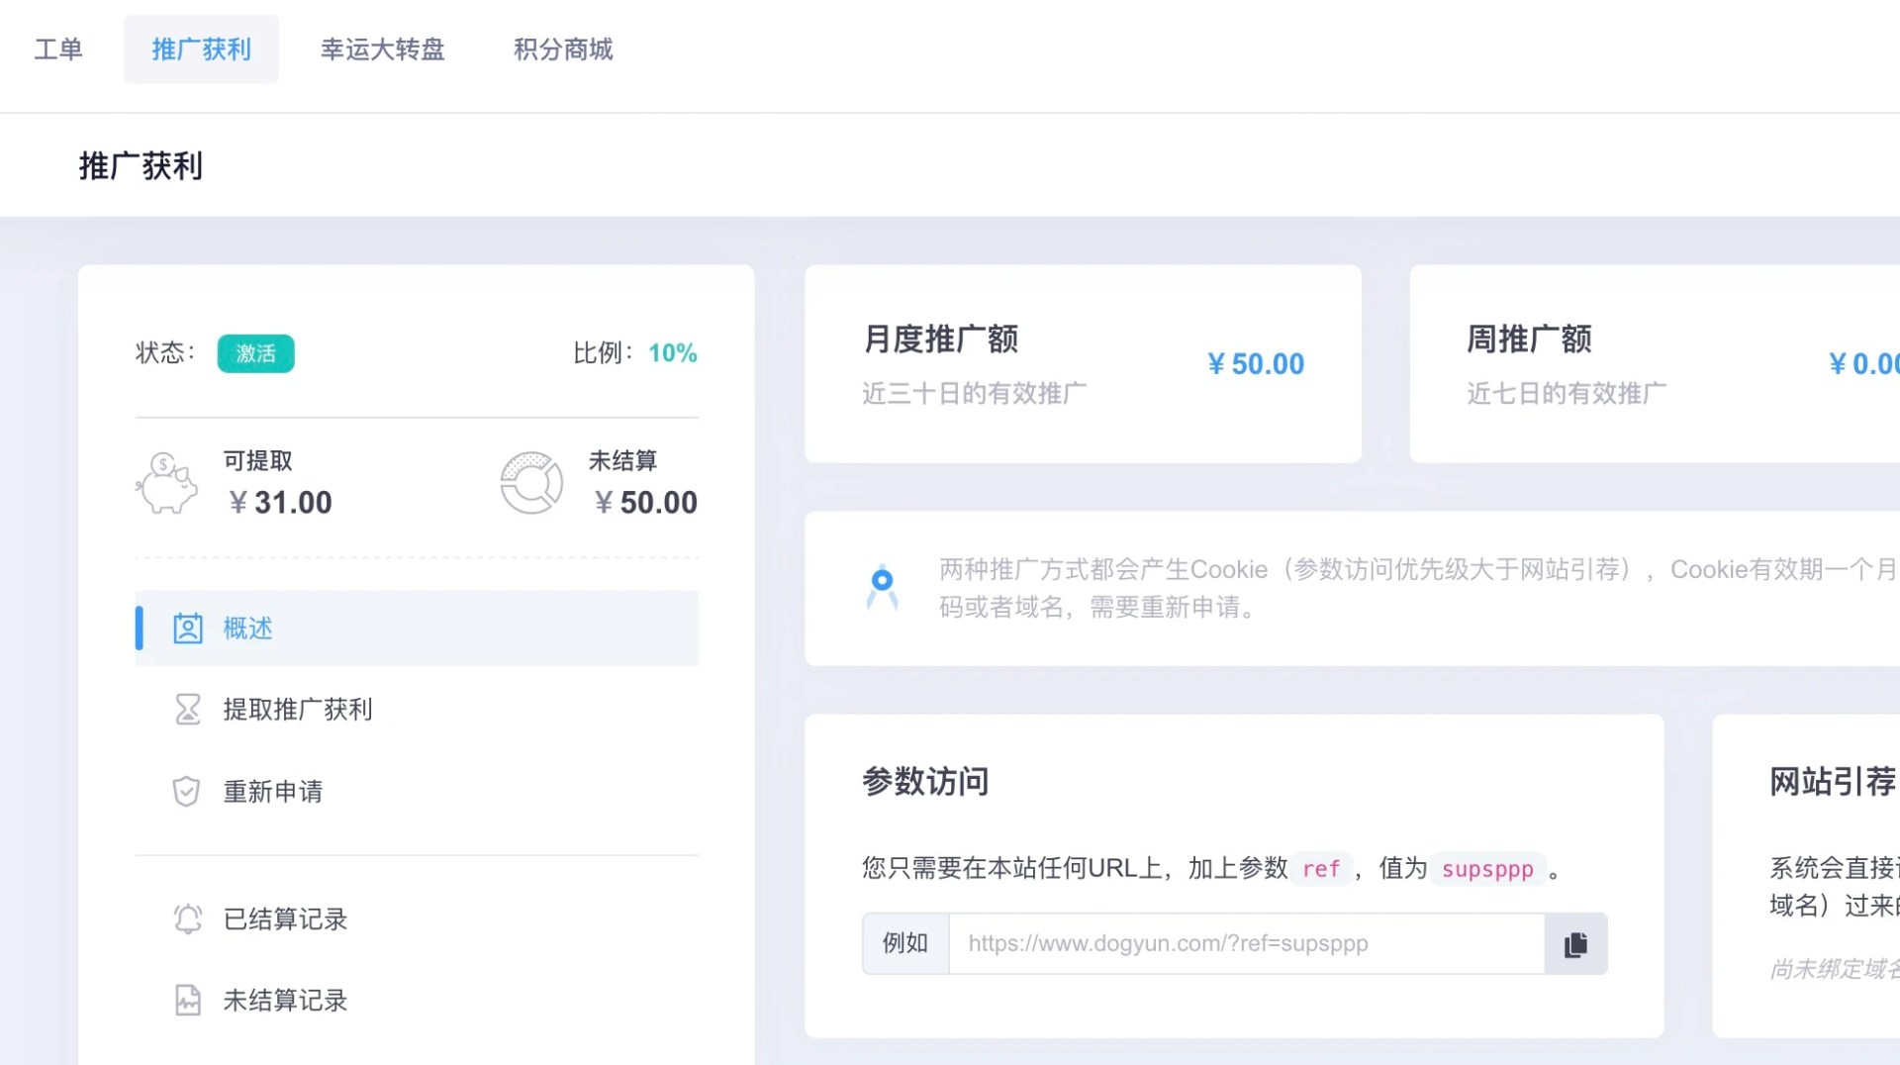Click the hourglass icon beside 提取推广获利
The width and height of the screenshot is (1900, 1065).
pos(188,710)
